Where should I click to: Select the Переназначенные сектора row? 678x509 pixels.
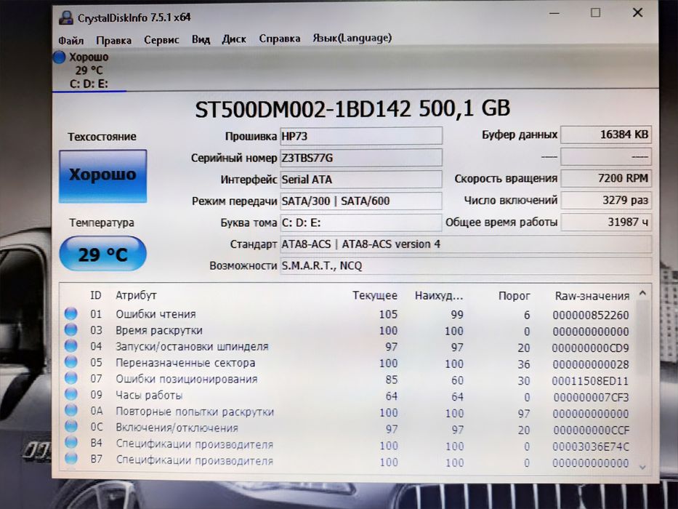(x=348, y=363)
